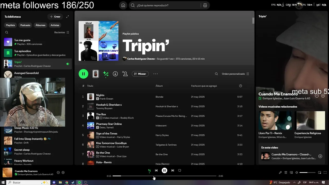Adjust the volume slider
Image resolution: width=329 pixels, height=185 pixels.
pyautogui.click(x=307, y=173)
